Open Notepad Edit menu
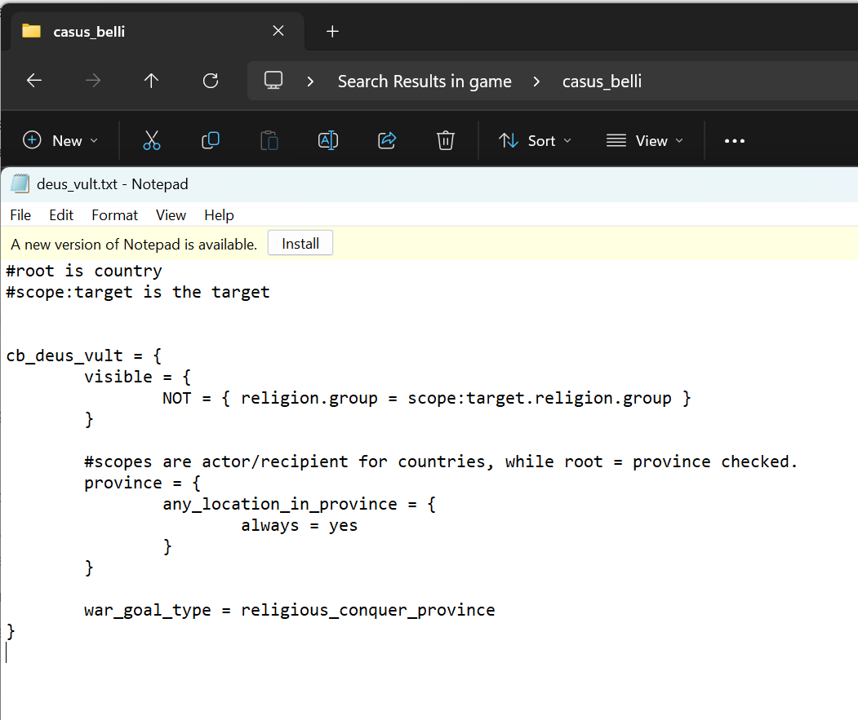The width and height of the screenshot is (858, 720). (x=61, y=214)
